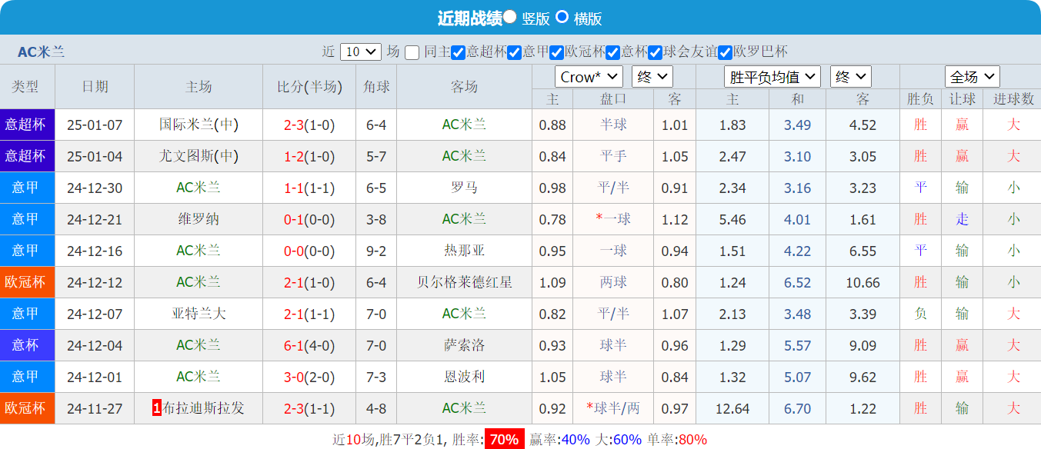Open the 全场 dropdown
This screenshot has width=1041, height=449.
971,77
